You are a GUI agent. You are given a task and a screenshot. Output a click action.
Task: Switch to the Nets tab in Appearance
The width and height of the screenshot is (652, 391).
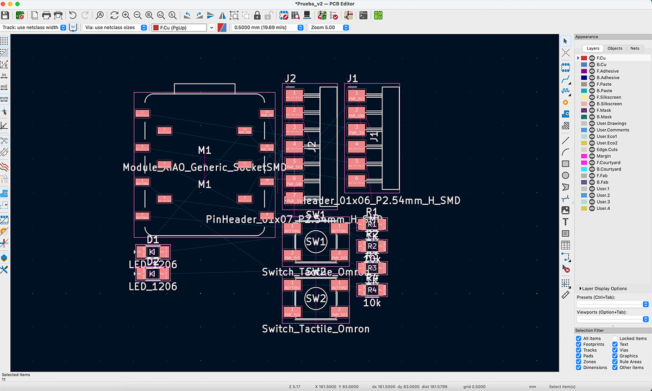click(x=635, y=48)
